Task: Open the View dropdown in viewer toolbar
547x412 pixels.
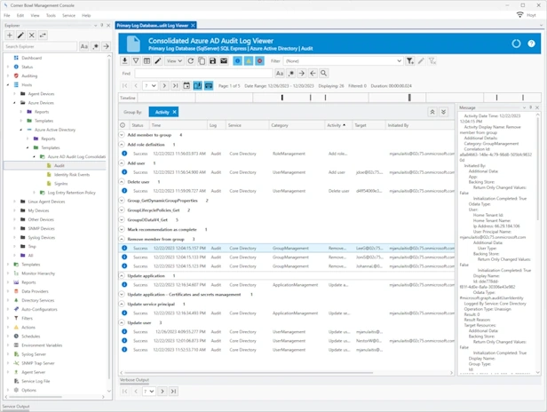Action: pyautogui.click(x=174, y=60)
